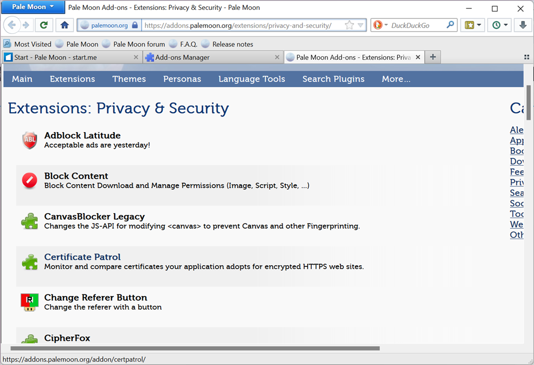Open the Language Tools navigation item
This screenshot has height=365, width=534.
[252, 79]
